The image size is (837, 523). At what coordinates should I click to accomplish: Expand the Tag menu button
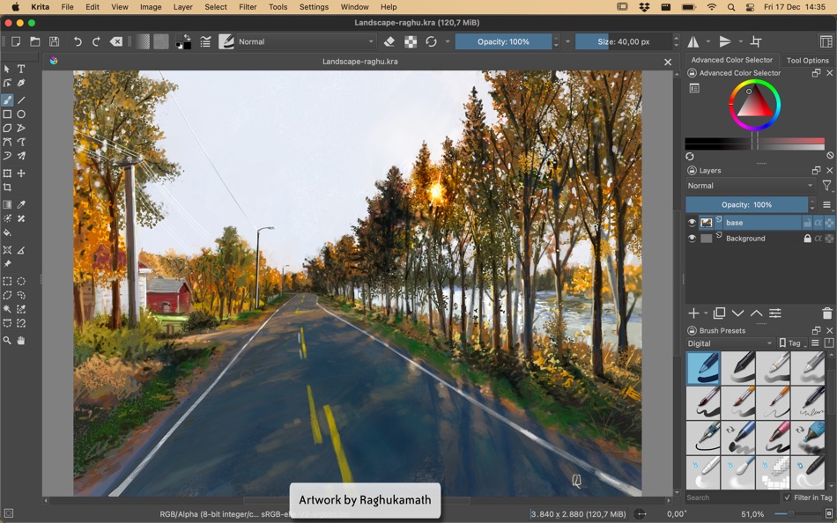[x=793, y=343]
